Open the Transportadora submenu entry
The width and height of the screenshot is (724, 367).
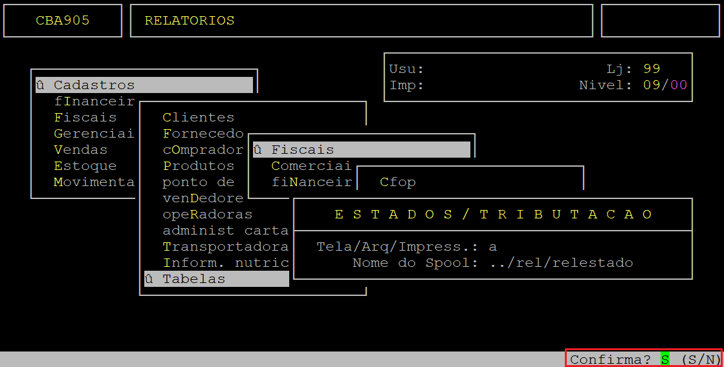click(x=226, y=246)
